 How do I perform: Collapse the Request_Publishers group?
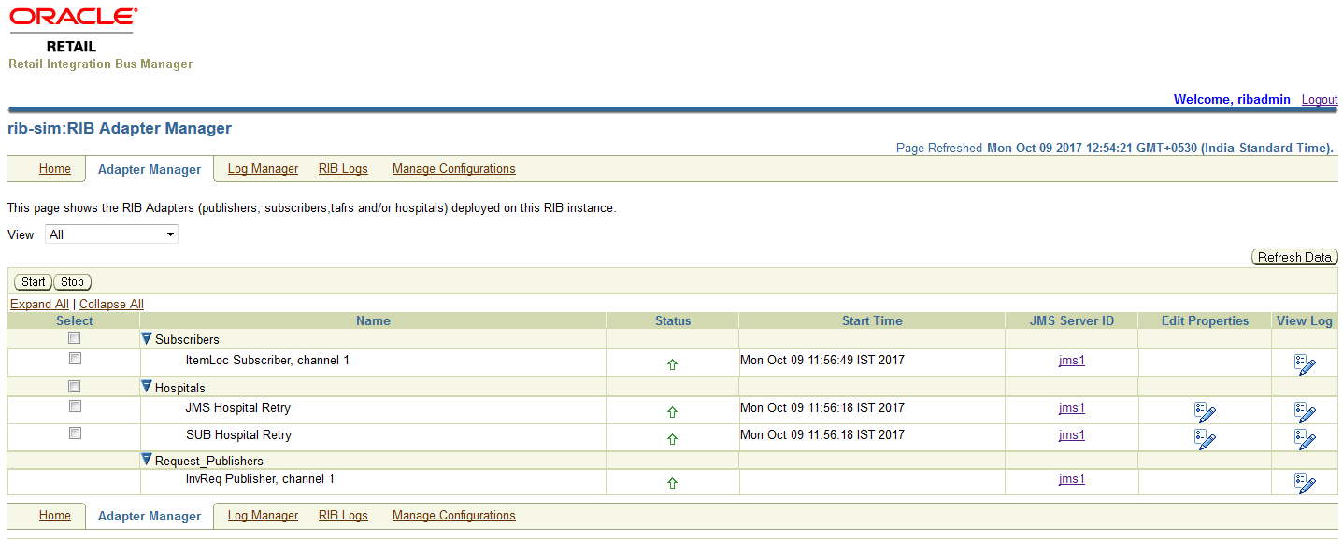click(x=147, y=460)
